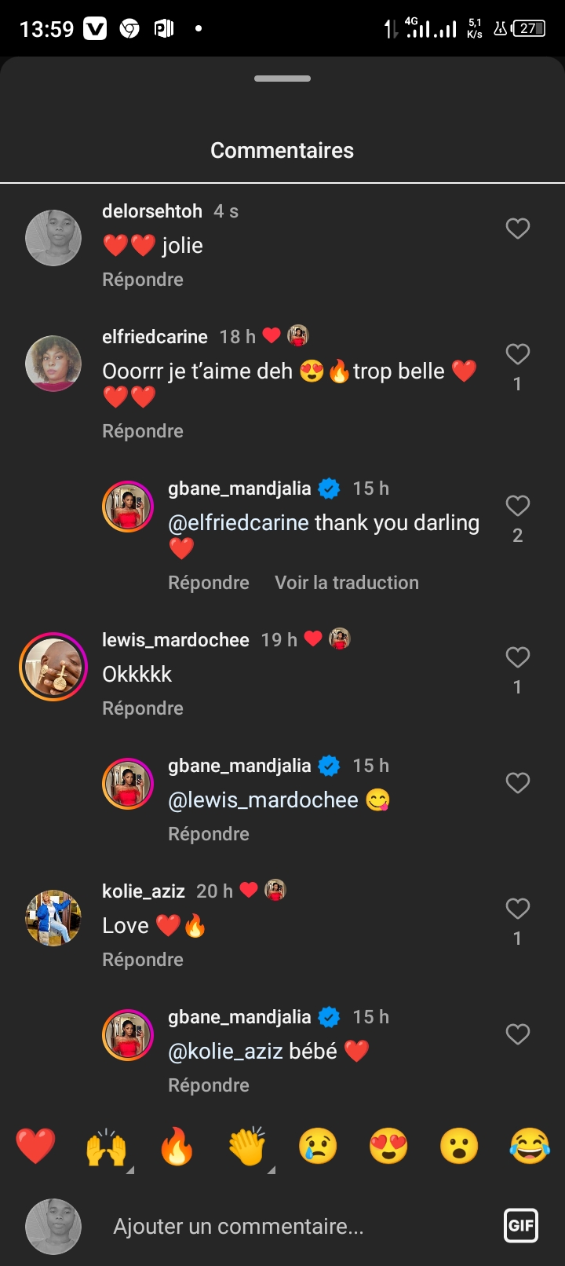
Task: Like kolie_aziz's "Love" comment
Action: [517, 909]
